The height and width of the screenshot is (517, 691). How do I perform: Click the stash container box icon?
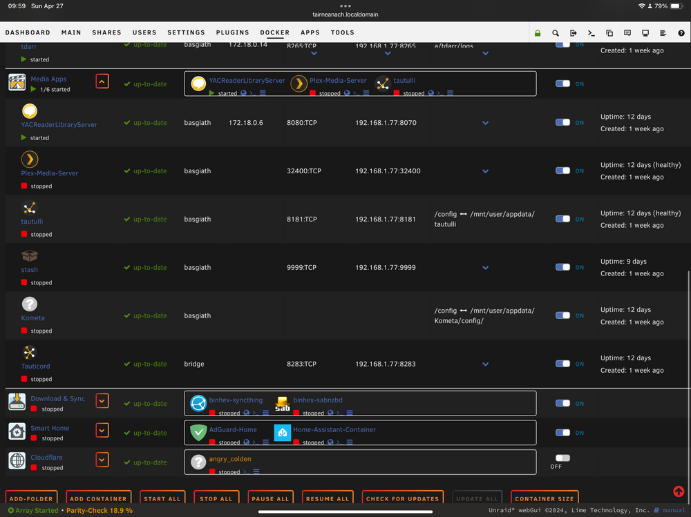30,255
